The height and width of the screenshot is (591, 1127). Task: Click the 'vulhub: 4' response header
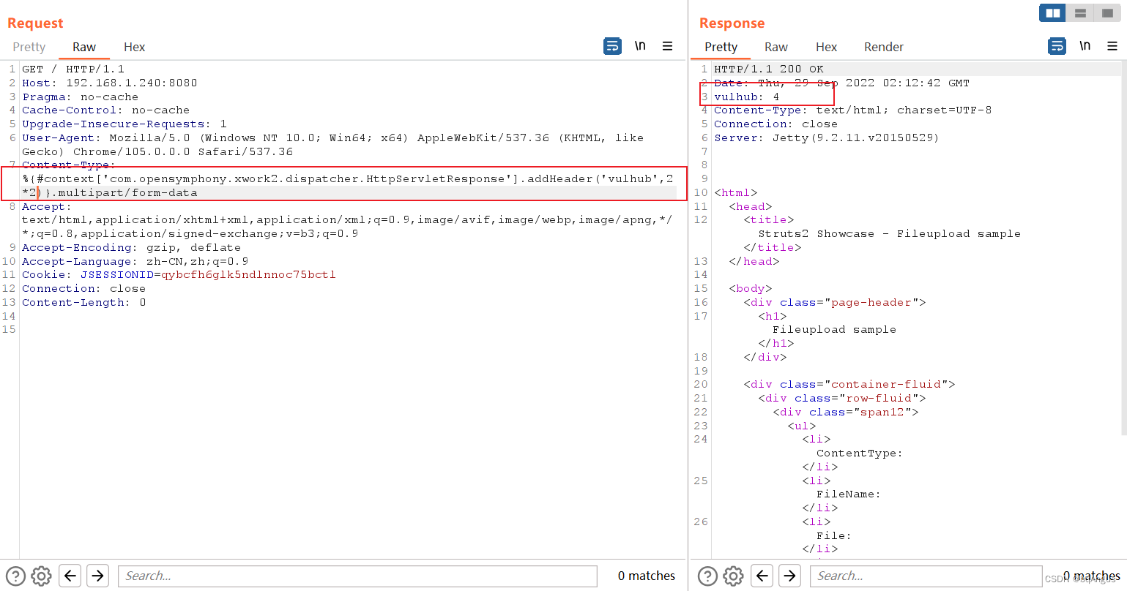tap(747, 97)
